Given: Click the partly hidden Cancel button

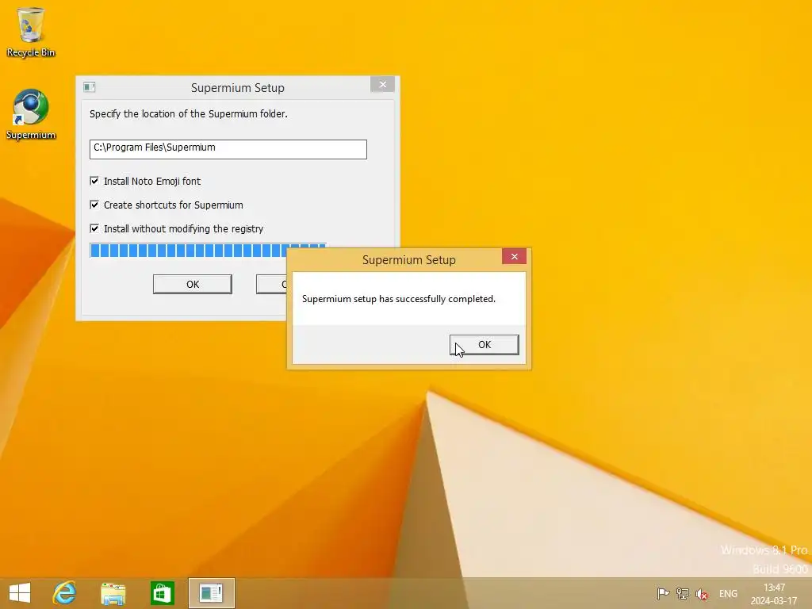Looking at the screenshot, I should coord(271,285).
